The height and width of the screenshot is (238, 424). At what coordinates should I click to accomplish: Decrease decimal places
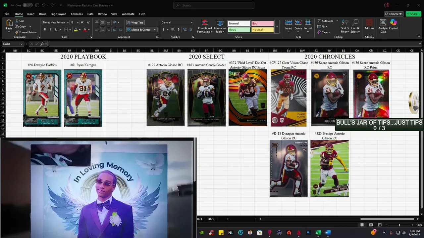click(x=190, y=29)
